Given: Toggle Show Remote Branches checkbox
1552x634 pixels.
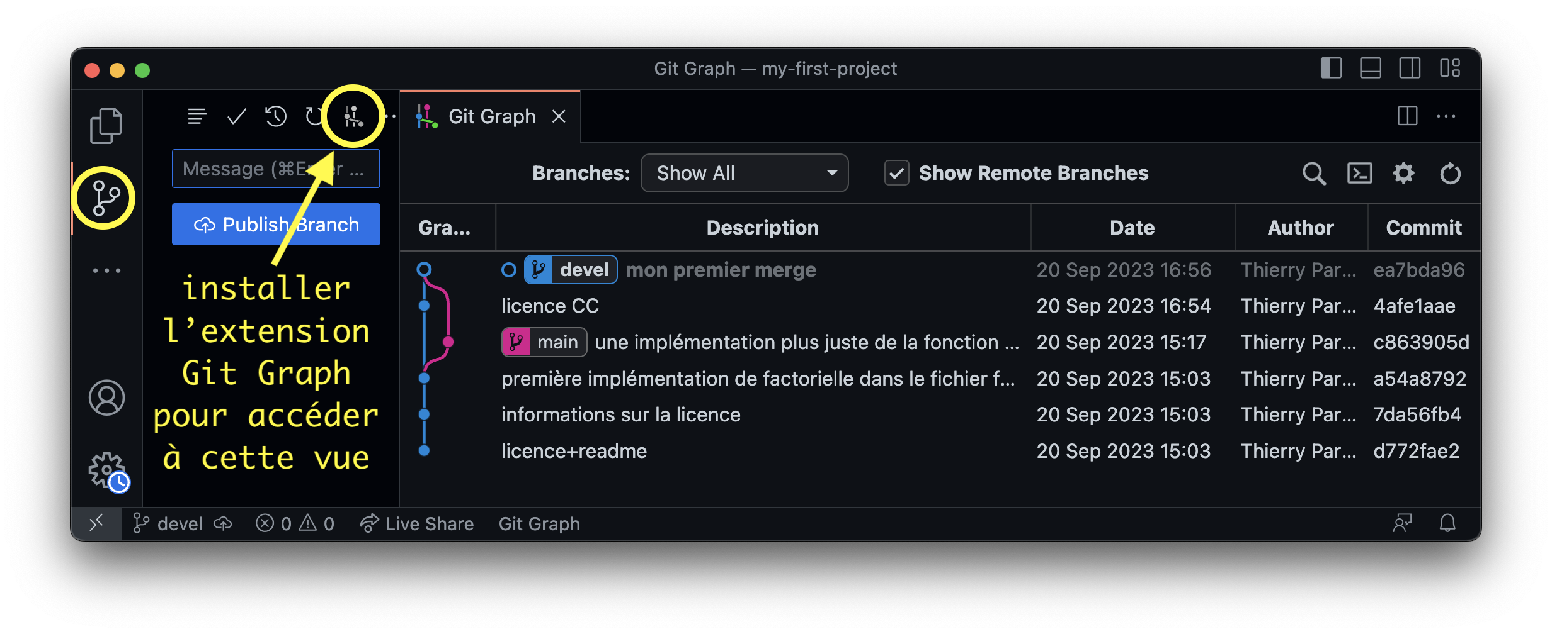Looking at the screenshot, I should pyautogui.click(x=896, y=173).
